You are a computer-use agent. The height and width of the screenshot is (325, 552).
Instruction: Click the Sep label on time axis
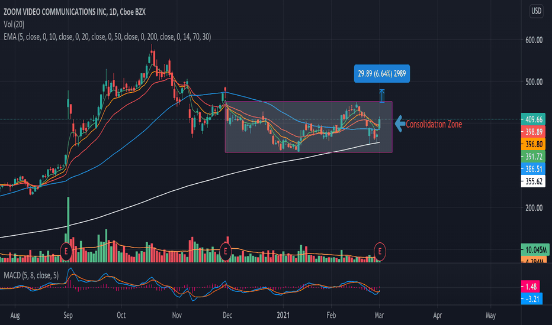(x=68, y=315)
